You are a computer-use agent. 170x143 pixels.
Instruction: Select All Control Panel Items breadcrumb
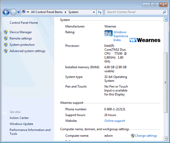pos(47,12)
